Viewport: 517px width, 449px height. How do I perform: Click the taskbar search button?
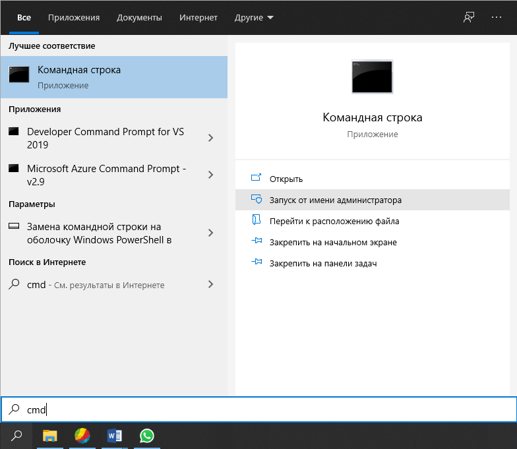(16, 436)
